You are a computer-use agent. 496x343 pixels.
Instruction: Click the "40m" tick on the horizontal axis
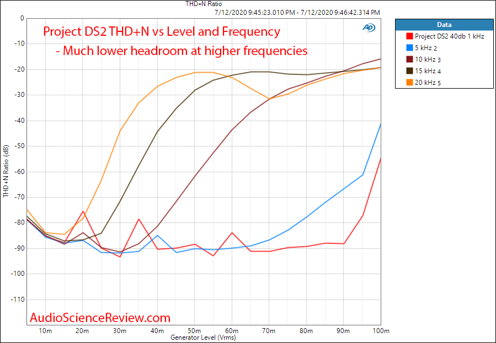pyautogui.click(x=157, y=331)
